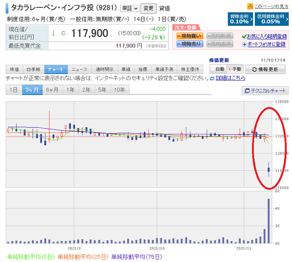Click the 最低売買代金 label
This screenshot has width=292, height=262.
click(25, 46)
